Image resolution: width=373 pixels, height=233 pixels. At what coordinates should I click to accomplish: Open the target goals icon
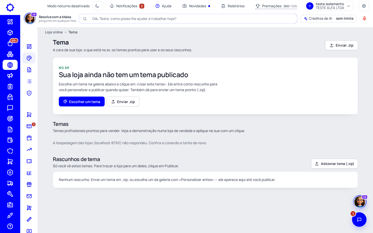click(10, 119)
